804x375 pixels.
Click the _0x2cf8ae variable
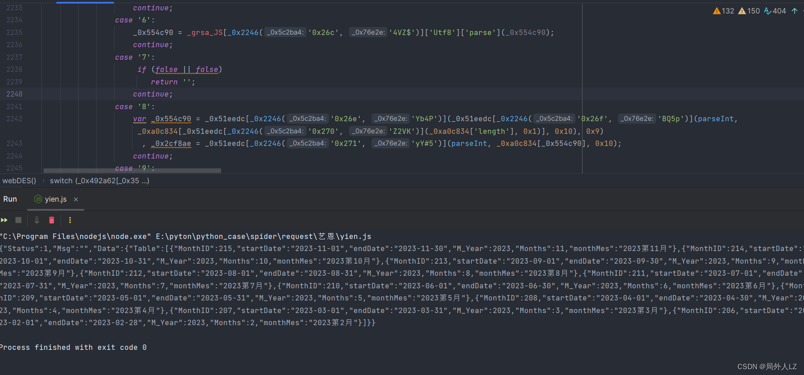tap(171, 144)
